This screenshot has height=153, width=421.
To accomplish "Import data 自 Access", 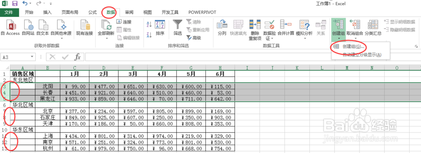I will (10, 28).
